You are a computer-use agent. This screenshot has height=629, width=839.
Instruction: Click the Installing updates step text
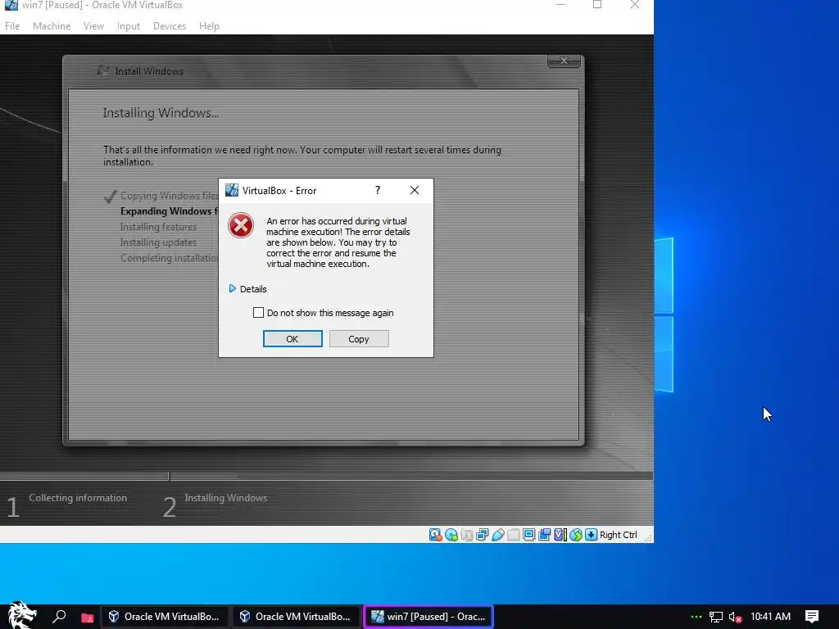tap(158, 242)
